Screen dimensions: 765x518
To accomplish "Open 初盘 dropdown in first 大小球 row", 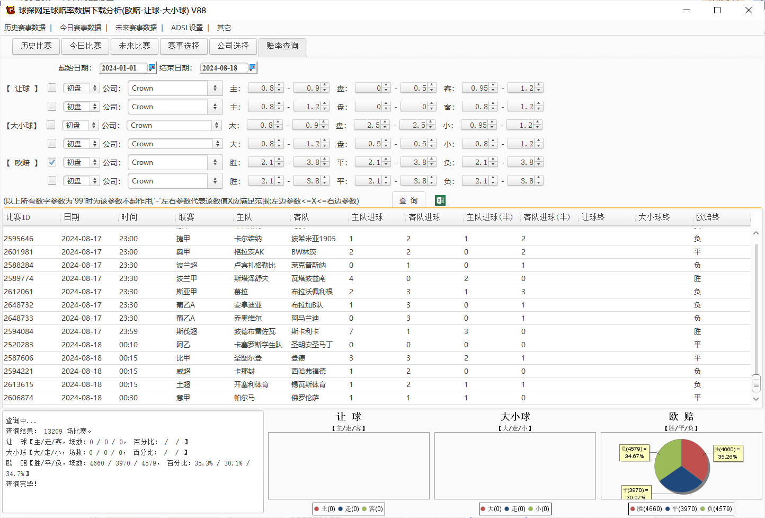I will pyautogui.click(x=80, y=125).
